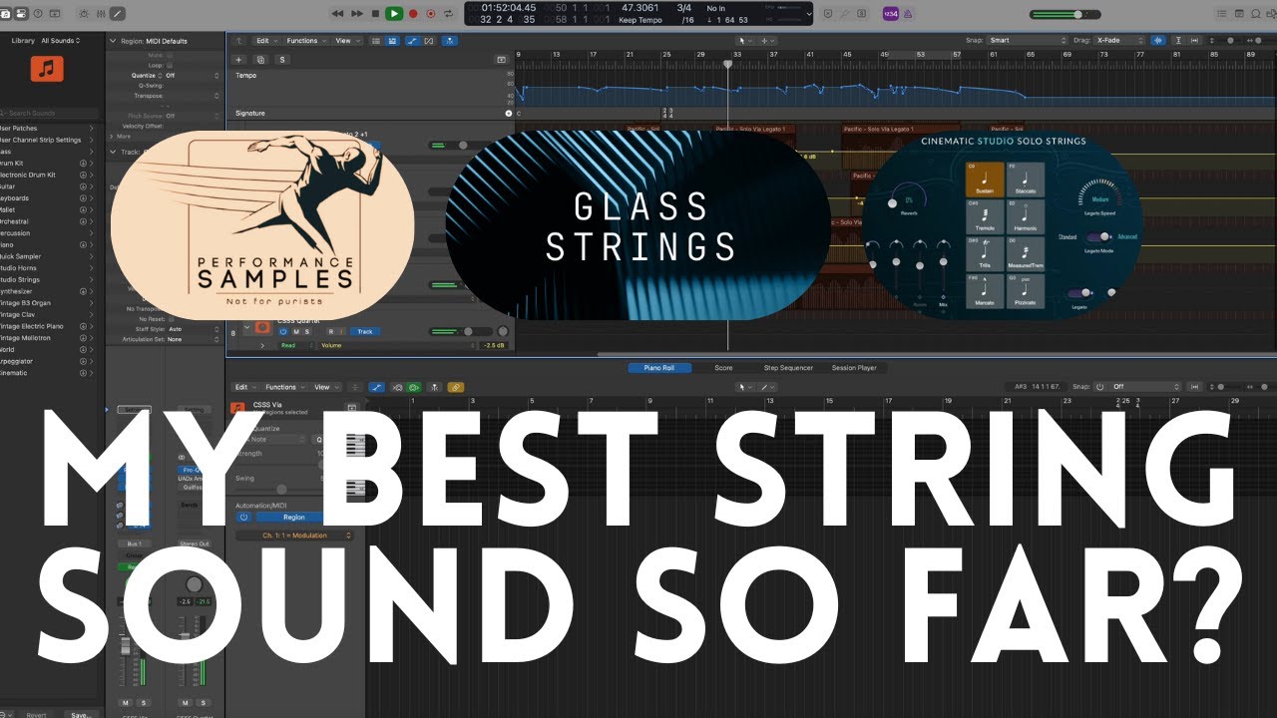This screenshot has width=1277, height=718.
Task: Toggle the Global Tracks button
Action: [x=502, y=60]
